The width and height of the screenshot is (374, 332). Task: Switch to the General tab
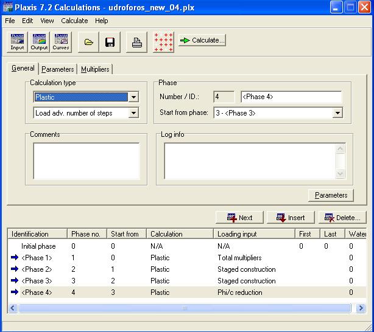(23, 68)
